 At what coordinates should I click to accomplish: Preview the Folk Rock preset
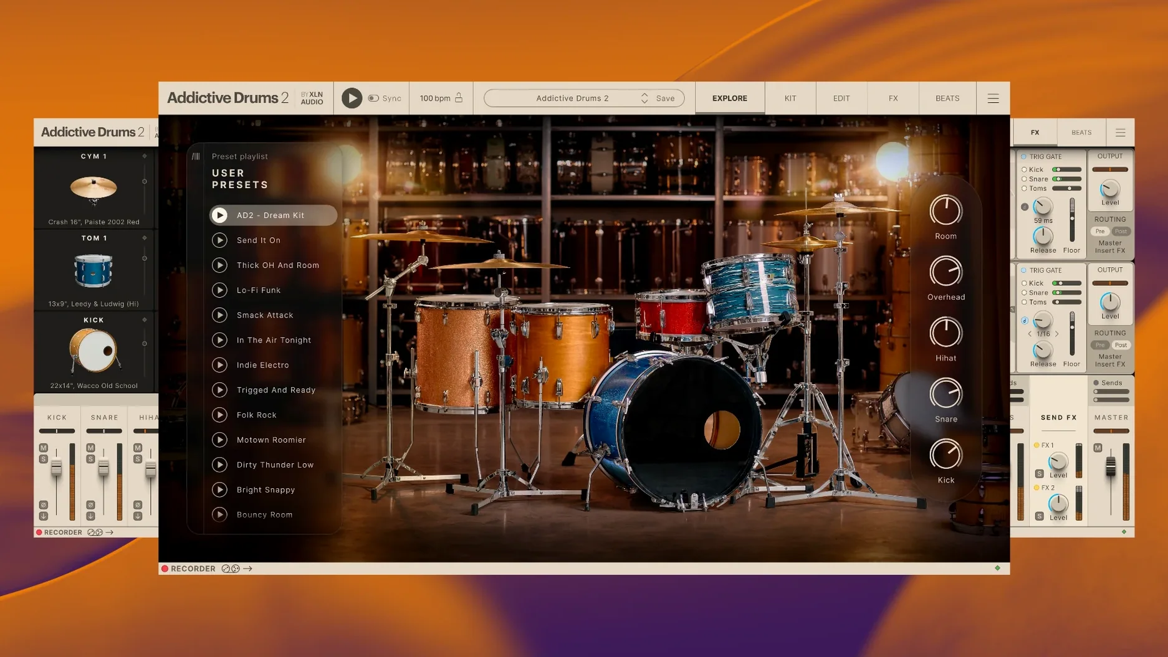219,415
